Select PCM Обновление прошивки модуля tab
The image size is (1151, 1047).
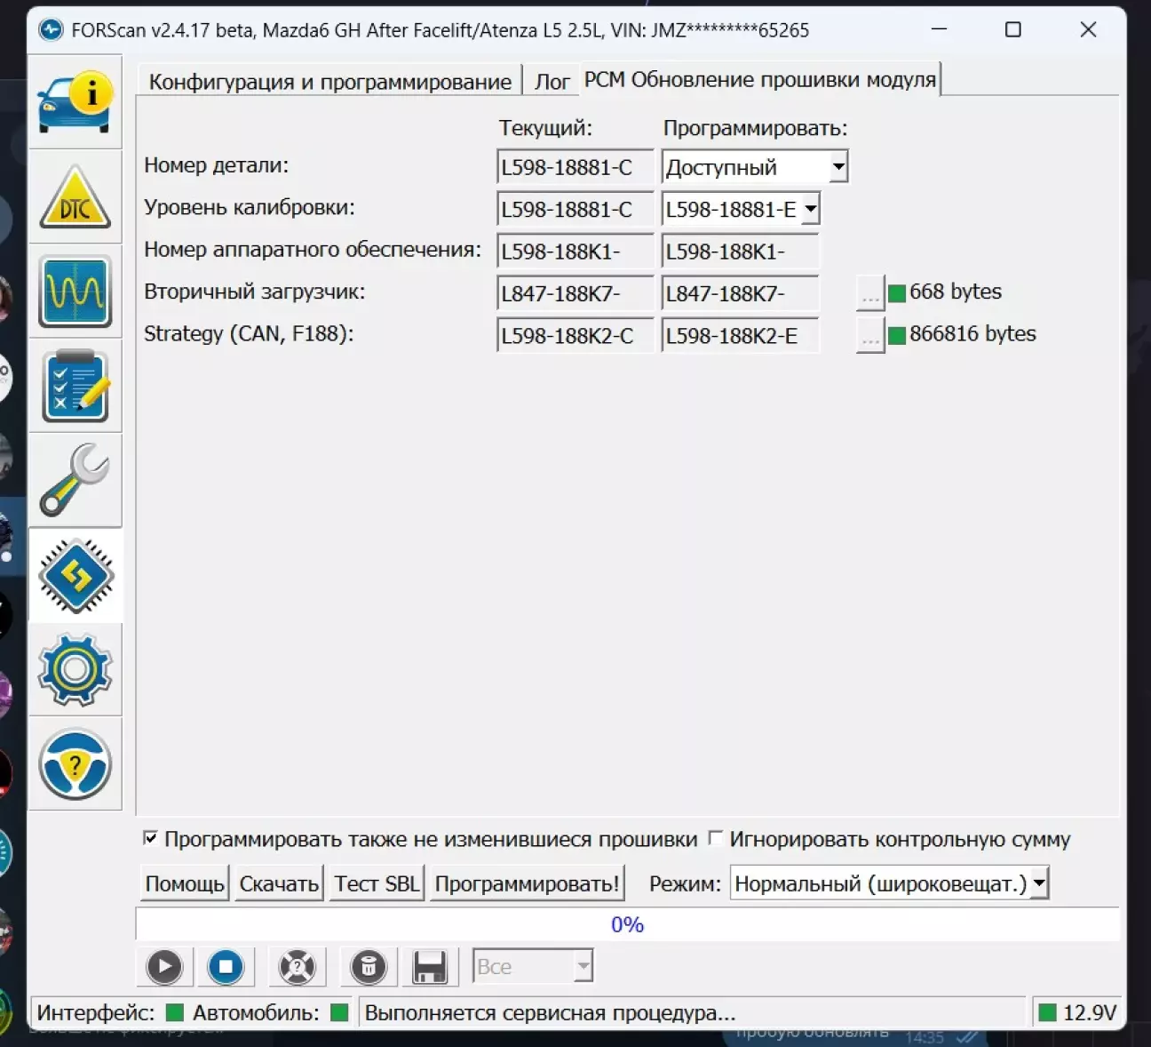760,79
